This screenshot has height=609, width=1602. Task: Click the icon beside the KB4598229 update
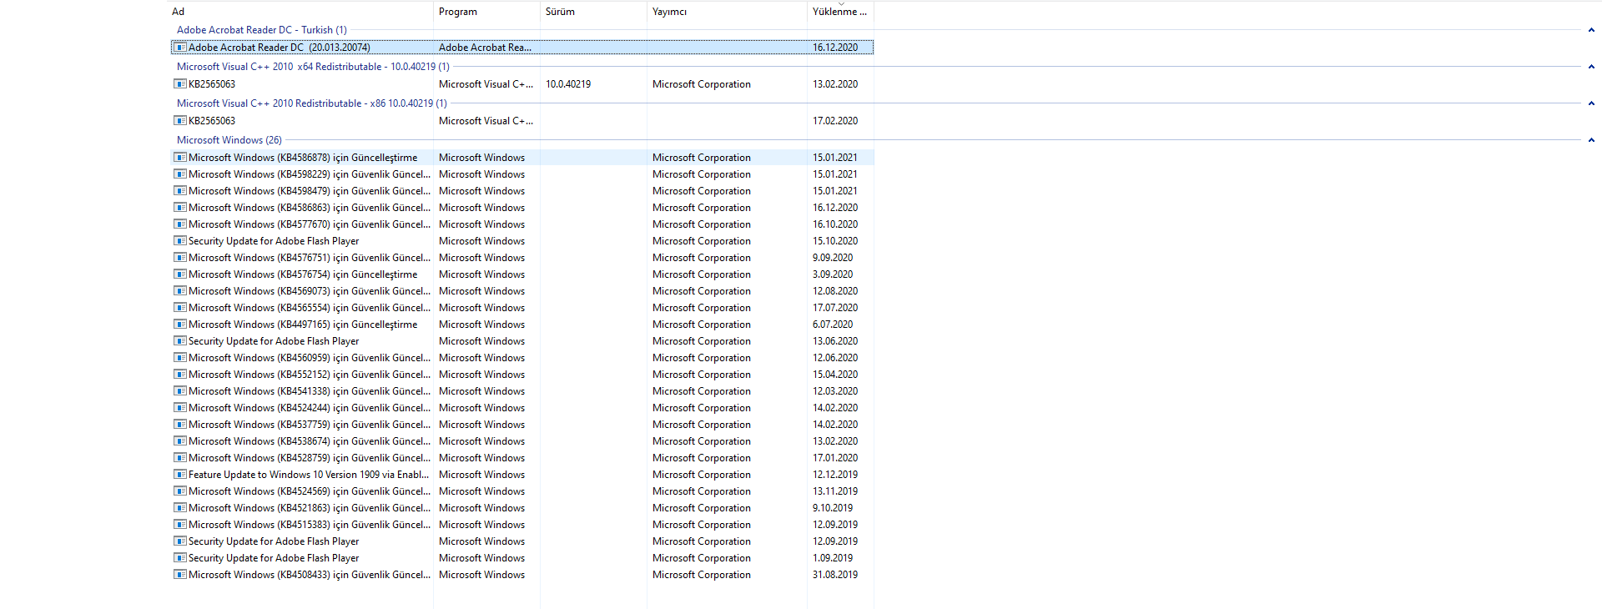tap(179, 174)
